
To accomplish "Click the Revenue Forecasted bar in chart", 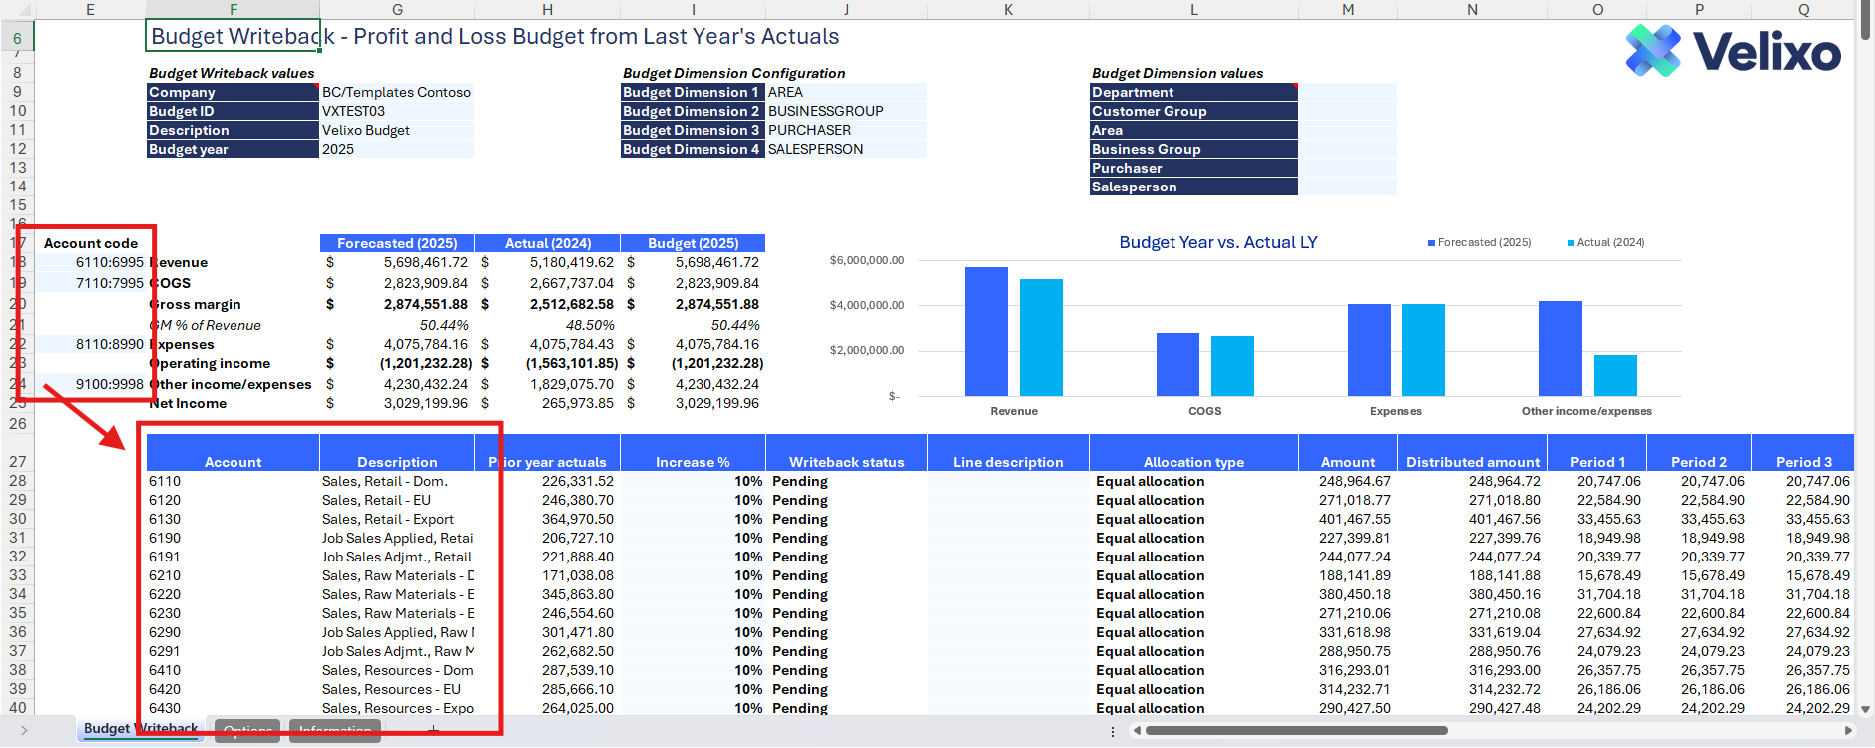I will (x=986, y=331).
